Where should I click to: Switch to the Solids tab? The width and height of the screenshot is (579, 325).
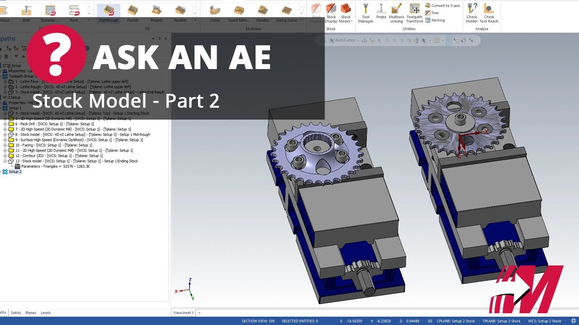pyautogui.click(x=16, y=312)
